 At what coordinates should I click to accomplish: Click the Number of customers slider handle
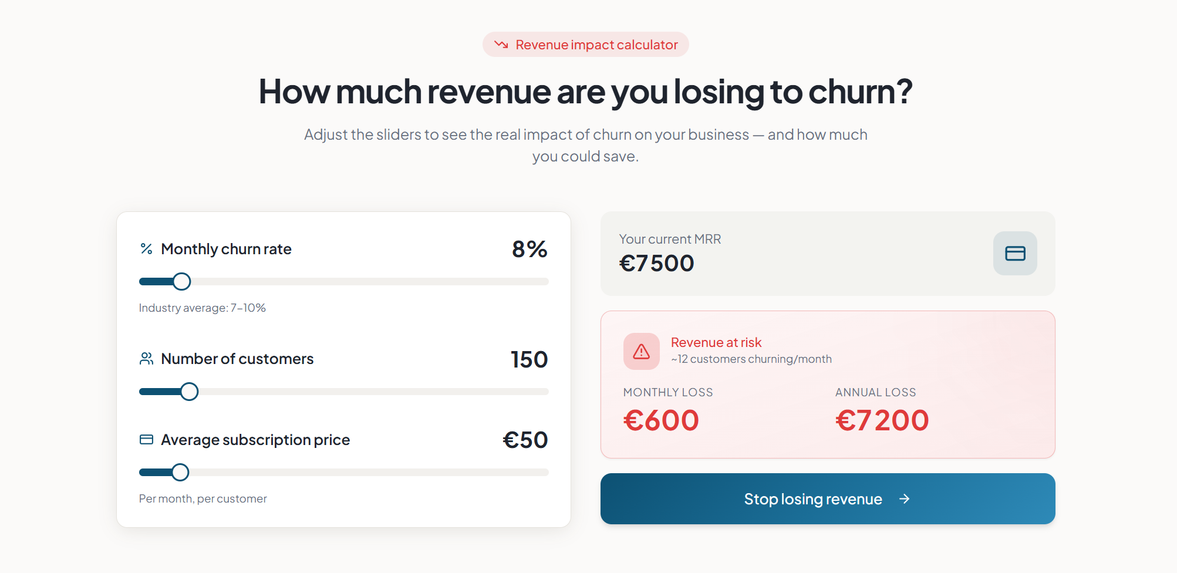coord(189,392)
